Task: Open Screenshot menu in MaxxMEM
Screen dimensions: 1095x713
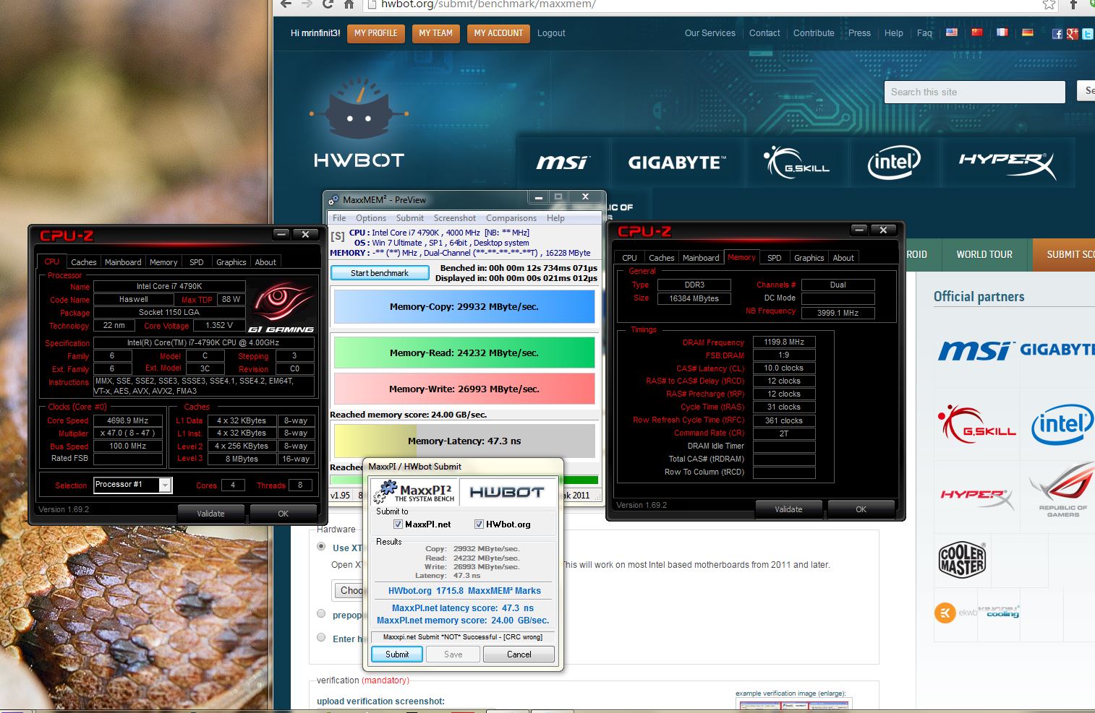Action: click(455, 218)
